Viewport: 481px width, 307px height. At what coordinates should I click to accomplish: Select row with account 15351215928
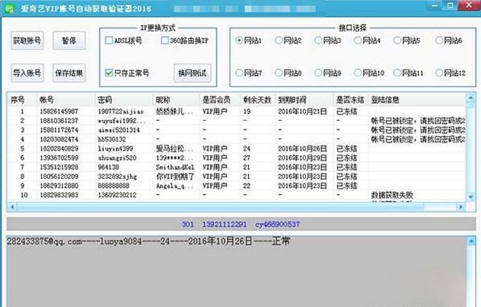pyautogui.click(x=236, y=167)
